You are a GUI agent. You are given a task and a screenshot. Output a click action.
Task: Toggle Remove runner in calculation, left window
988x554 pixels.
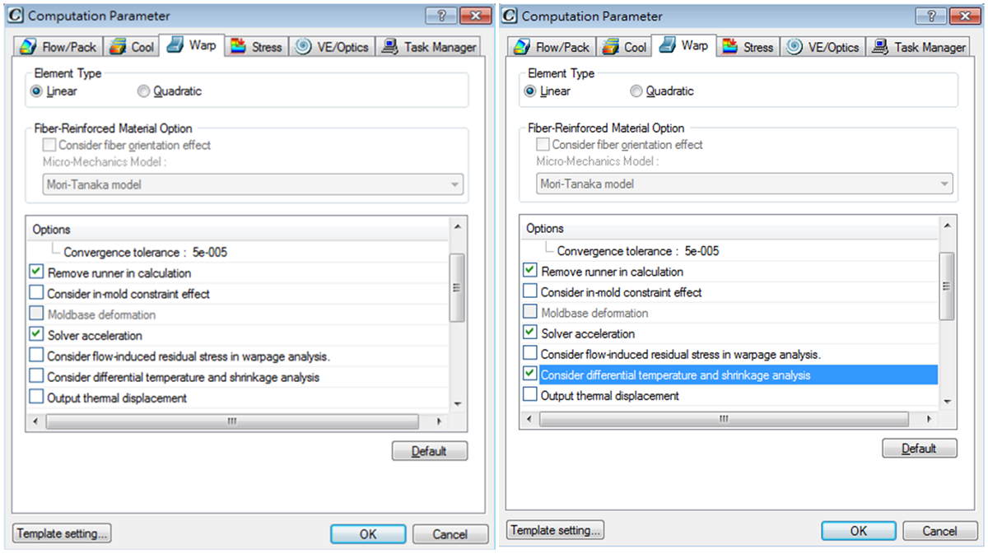tap(36, 271)
